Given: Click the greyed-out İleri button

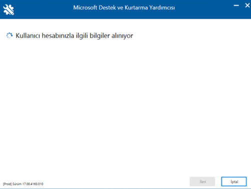Looking at the screenshot, I should point(202,181).
